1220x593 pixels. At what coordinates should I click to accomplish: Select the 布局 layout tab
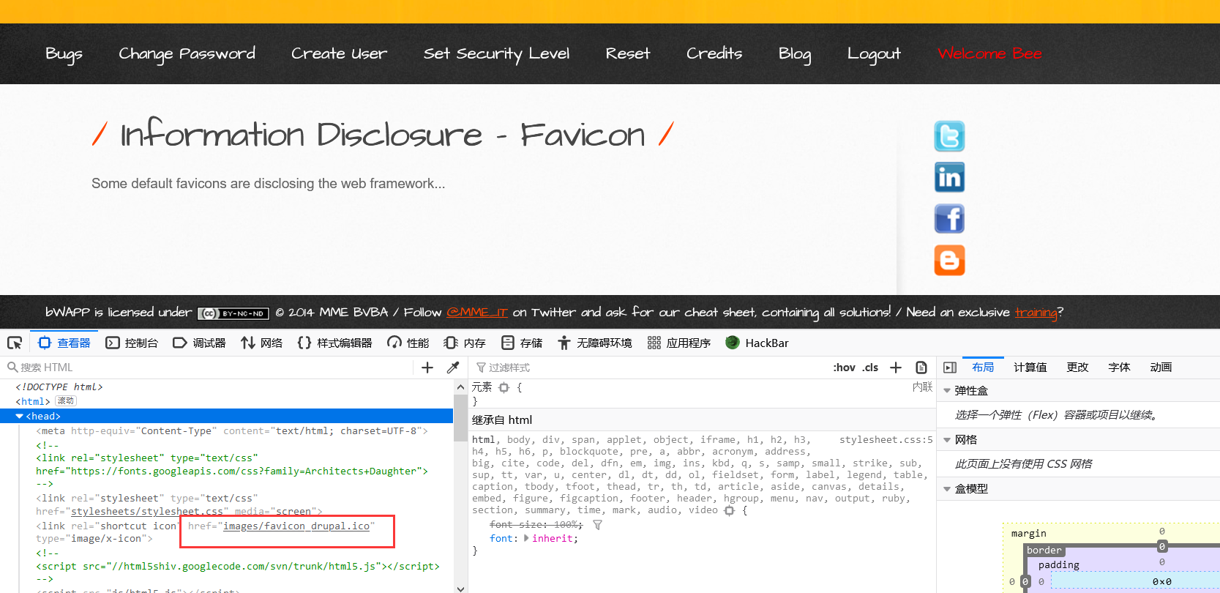click(983, 368)
